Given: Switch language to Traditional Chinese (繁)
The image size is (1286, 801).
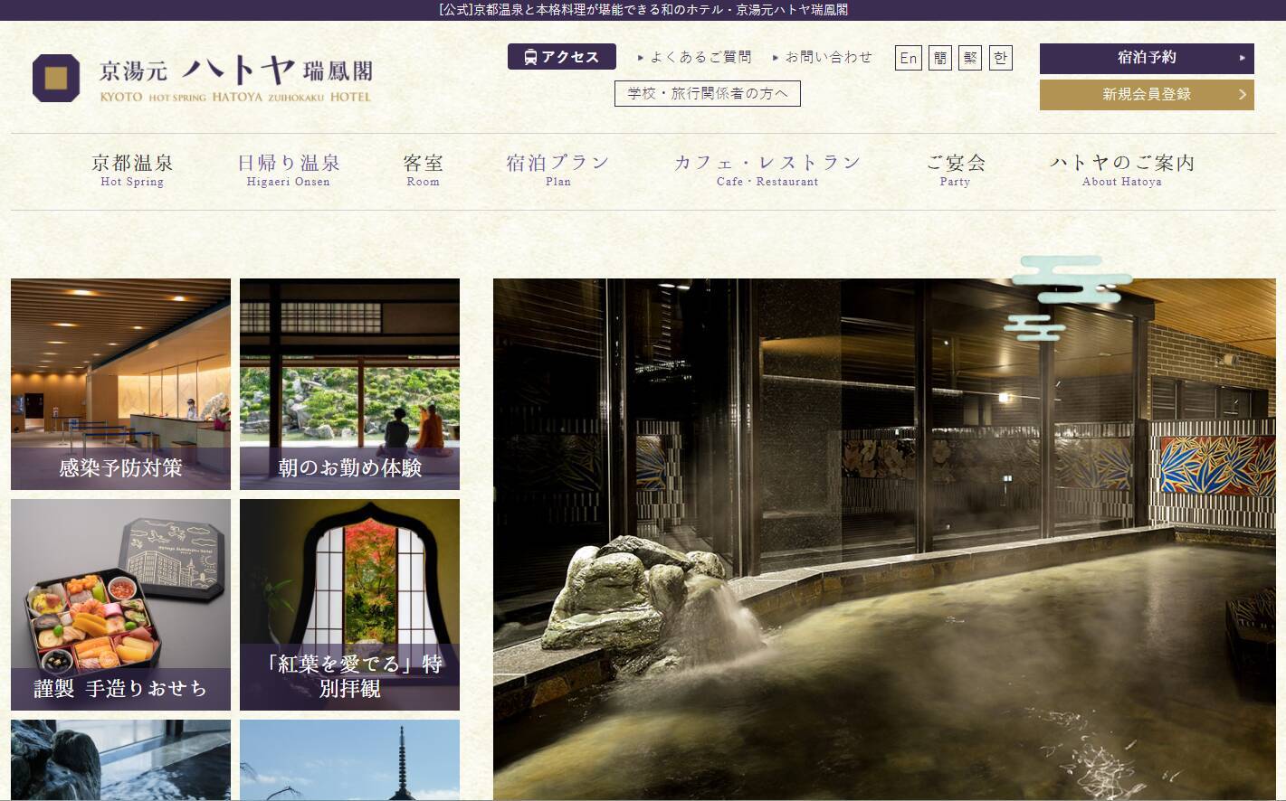Looking at the screenshot, I should point(970,58).
